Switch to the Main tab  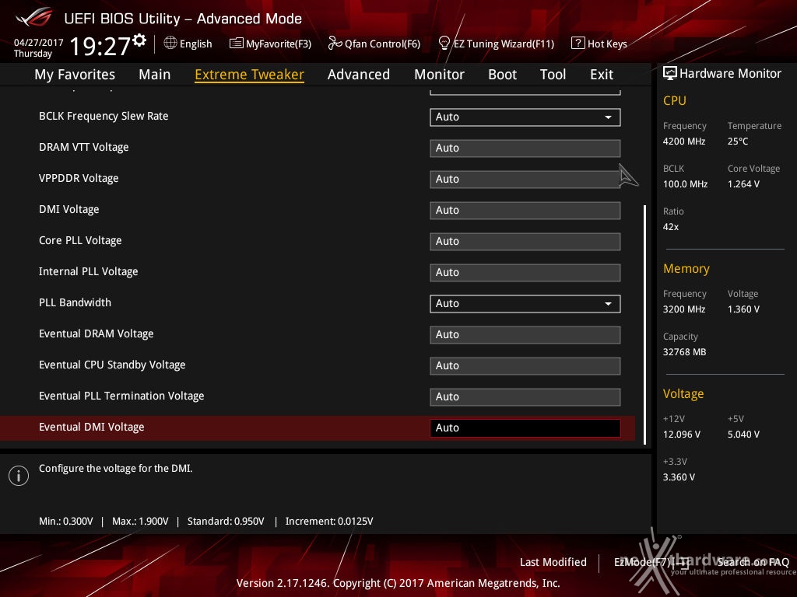tap(155, 75)
